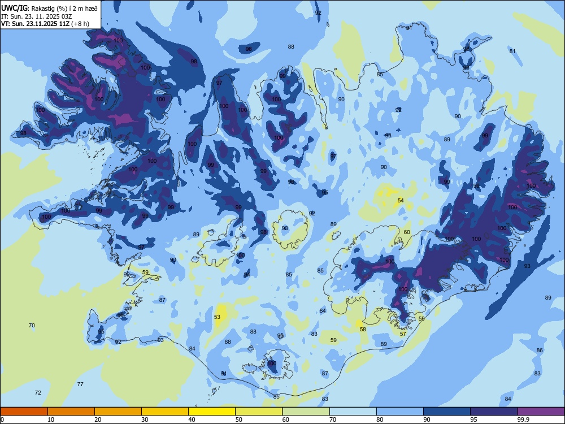Click the humidity value '53' on the map
The height and width of the screenshot is (424, 565).
(217, 317)
